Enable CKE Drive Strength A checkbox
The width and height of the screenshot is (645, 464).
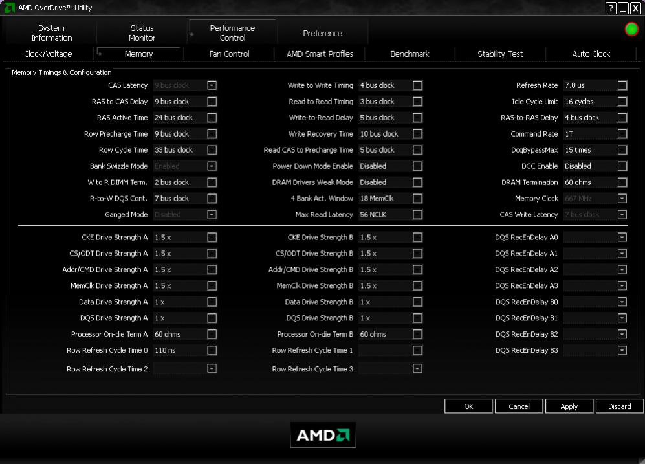pyautogui.click(x=212, y=238)
